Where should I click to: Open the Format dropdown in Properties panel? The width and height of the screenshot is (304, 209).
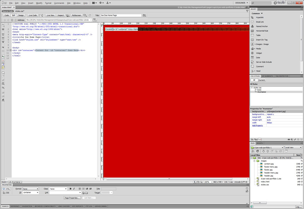[x=31, y=189]
